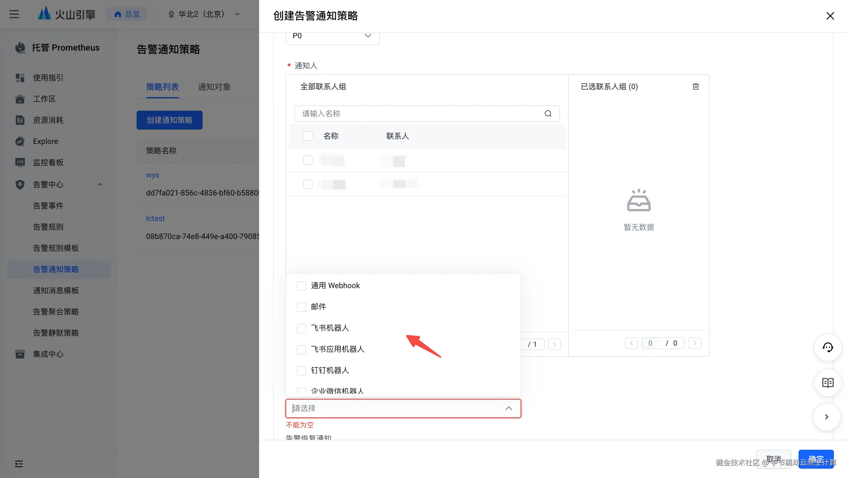Open the wys strategy link
Screen dimensions: 848x478
(x=153, y=175)
